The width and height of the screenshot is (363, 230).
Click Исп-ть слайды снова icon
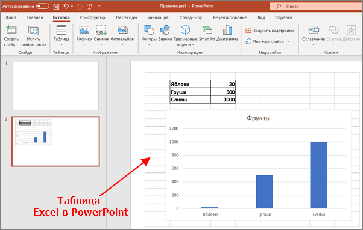tap(34, 31)
